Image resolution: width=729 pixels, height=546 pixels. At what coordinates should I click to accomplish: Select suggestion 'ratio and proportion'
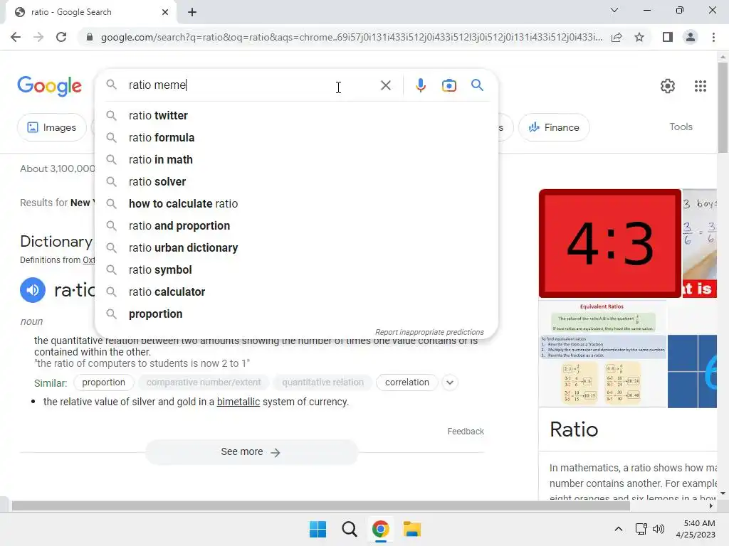pyautogui.click(x=296, y=225)
